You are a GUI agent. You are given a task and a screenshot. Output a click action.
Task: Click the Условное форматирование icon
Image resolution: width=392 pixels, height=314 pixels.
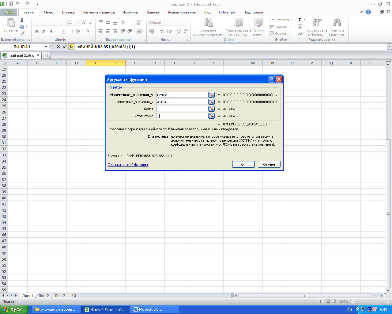(x=208, y=22)
